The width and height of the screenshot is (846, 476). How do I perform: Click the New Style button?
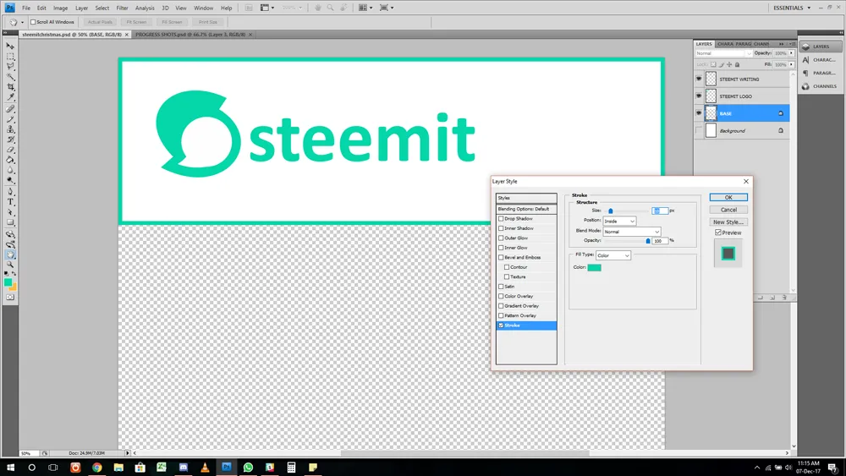click(x=728, y=222)
